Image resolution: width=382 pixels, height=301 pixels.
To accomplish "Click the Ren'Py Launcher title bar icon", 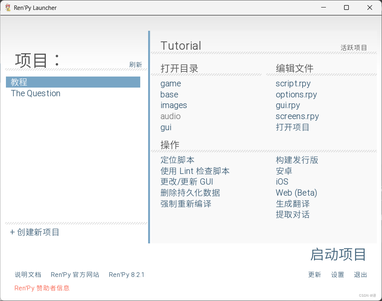I will point(8,7).
